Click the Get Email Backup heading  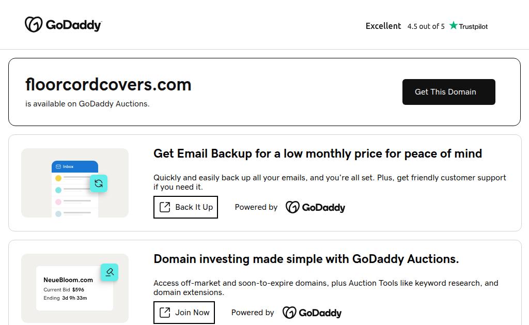[x=317, y=153]
